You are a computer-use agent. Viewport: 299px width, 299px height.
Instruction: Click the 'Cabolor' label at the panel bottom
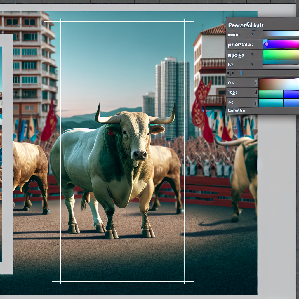237,111
